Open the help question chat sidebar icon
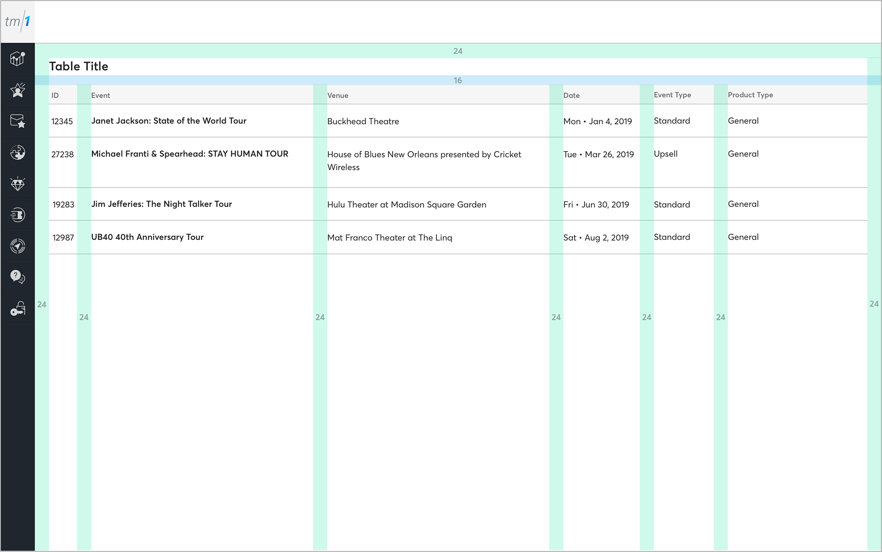882x552 pixels. click(x=17, y=277)
